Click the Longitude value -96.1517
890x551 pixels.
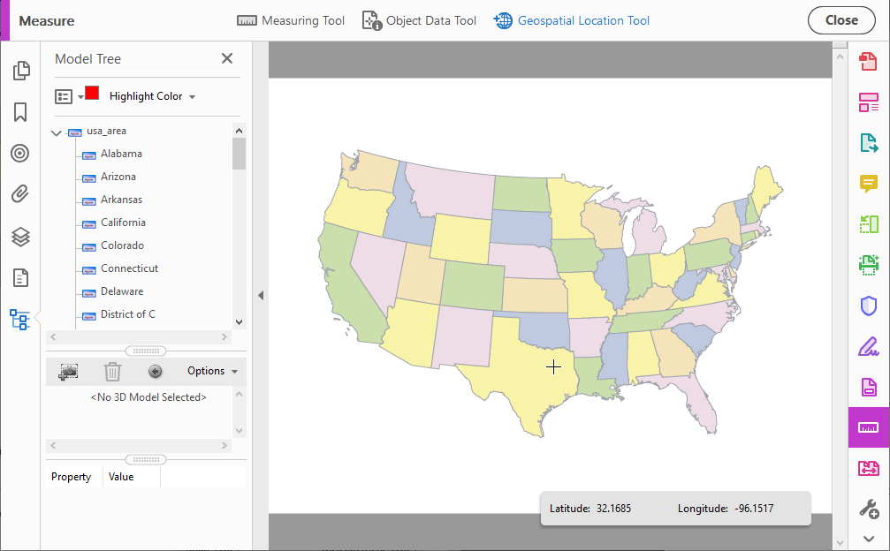754,509
